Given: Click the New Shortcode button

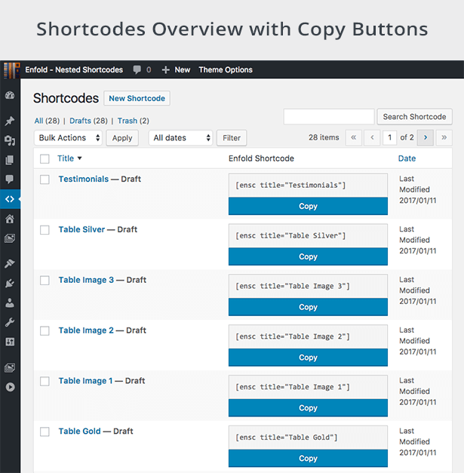Looking at the screenshot, I should coord(137,98).
